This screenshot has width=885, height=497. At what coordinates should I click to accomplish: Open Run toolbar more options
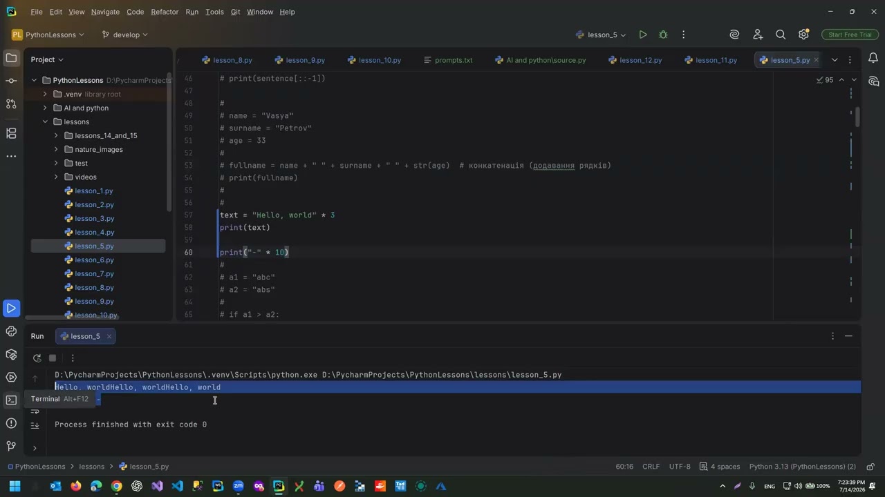pos(73,358)
